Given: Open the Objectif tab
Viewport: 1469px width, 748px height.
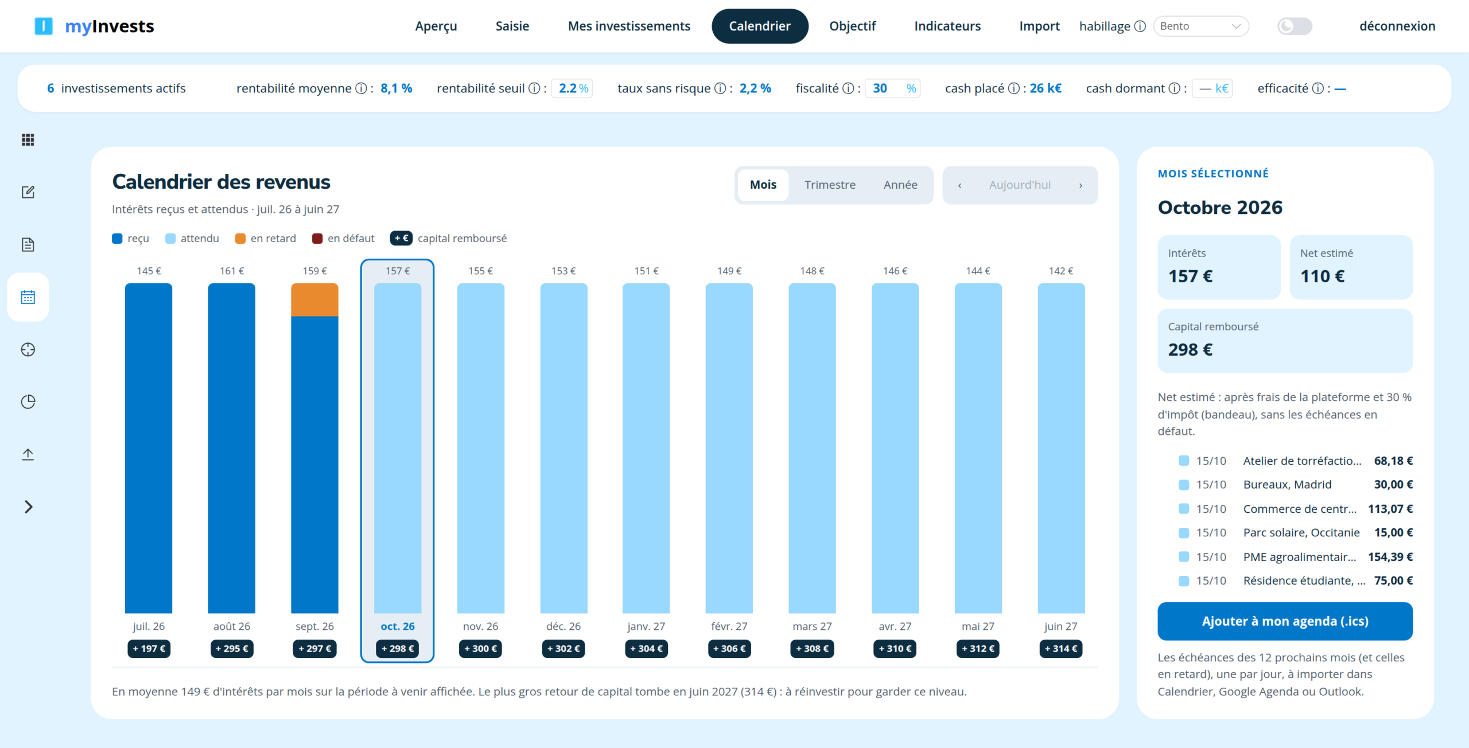Looking at the screenshot, I should (852, 26).
